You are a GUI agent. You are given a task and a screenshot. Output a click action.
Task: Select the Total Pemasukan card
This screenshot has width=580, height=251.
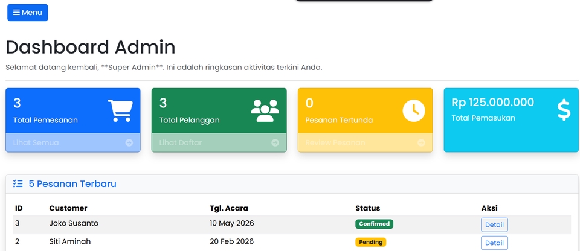[511, 120]
